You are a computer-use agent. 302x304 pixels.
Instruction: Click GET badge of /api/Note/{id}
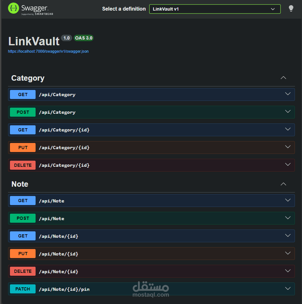(23, 236)
